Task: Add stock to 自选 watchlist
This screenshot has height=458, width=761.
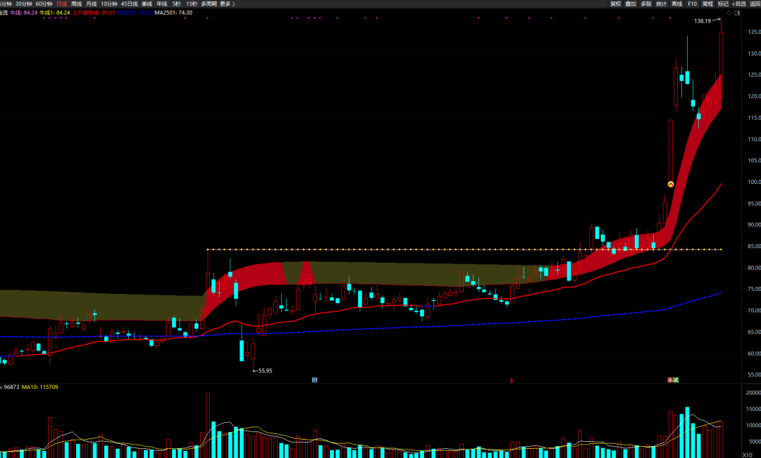Action: coord(739,4)
